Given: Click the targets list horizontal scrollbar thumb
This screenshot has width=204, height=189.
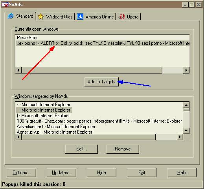Looking at the screenshot, I should pyautogui.click(x=88, y=137).
